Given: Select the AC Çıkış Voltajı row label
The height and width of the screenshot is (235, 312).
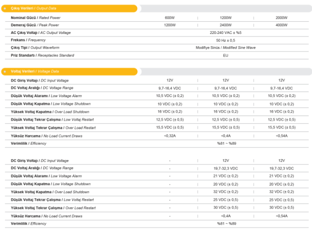Looking at the screenshot, I should click(41, 33).
